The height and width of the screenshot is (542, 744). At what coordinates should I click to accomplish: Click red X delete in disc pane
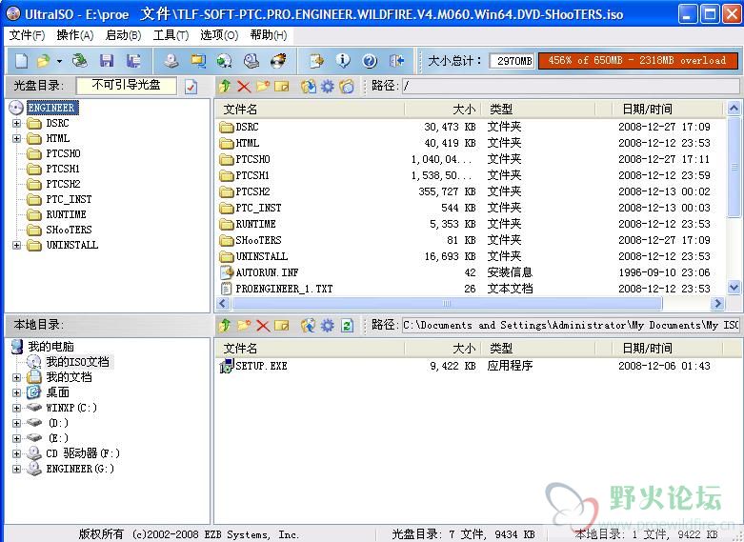(x=244, y=87)
